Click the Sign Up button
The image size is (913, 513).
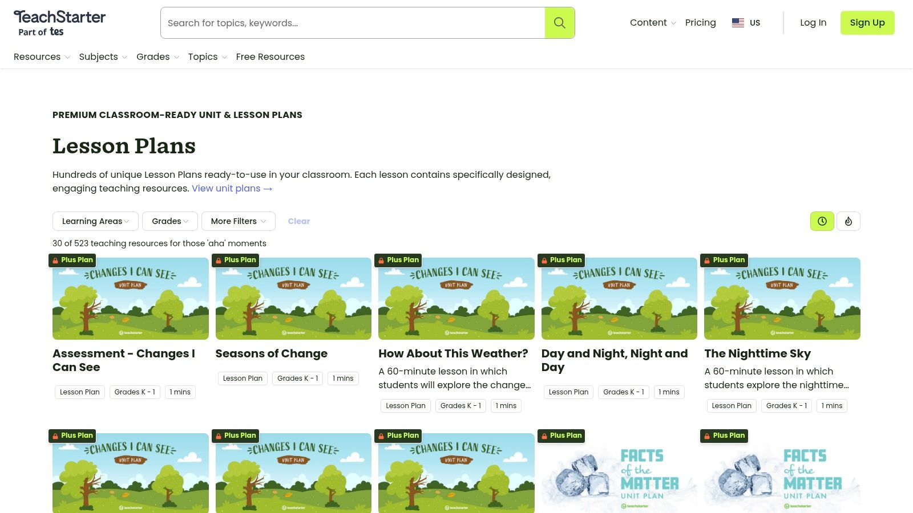pos(867,23)
